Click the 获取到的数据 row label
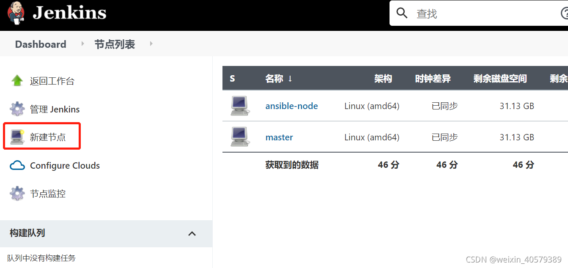Image resolution: width=568 pixels, height=268 pixels. pos(292,165)
